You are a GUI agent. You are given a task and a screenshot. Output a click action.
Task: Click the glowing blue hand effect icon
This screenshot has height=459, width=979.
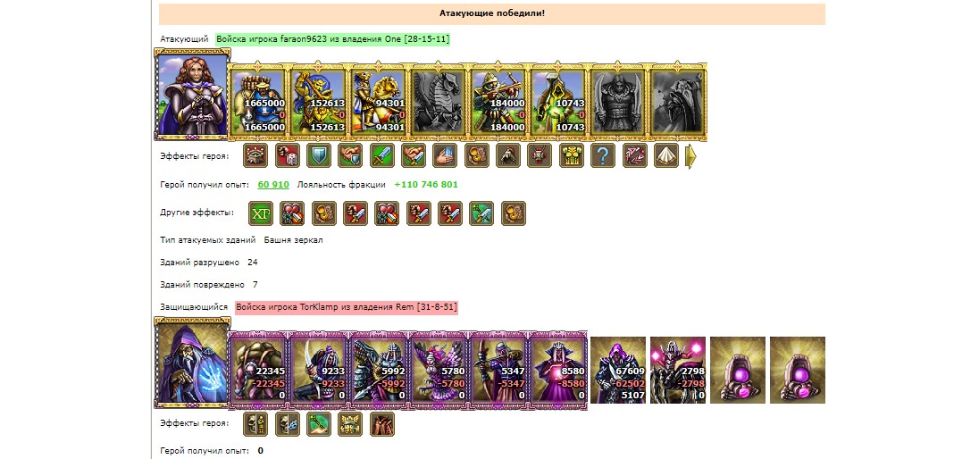click(x=445, y=155)
